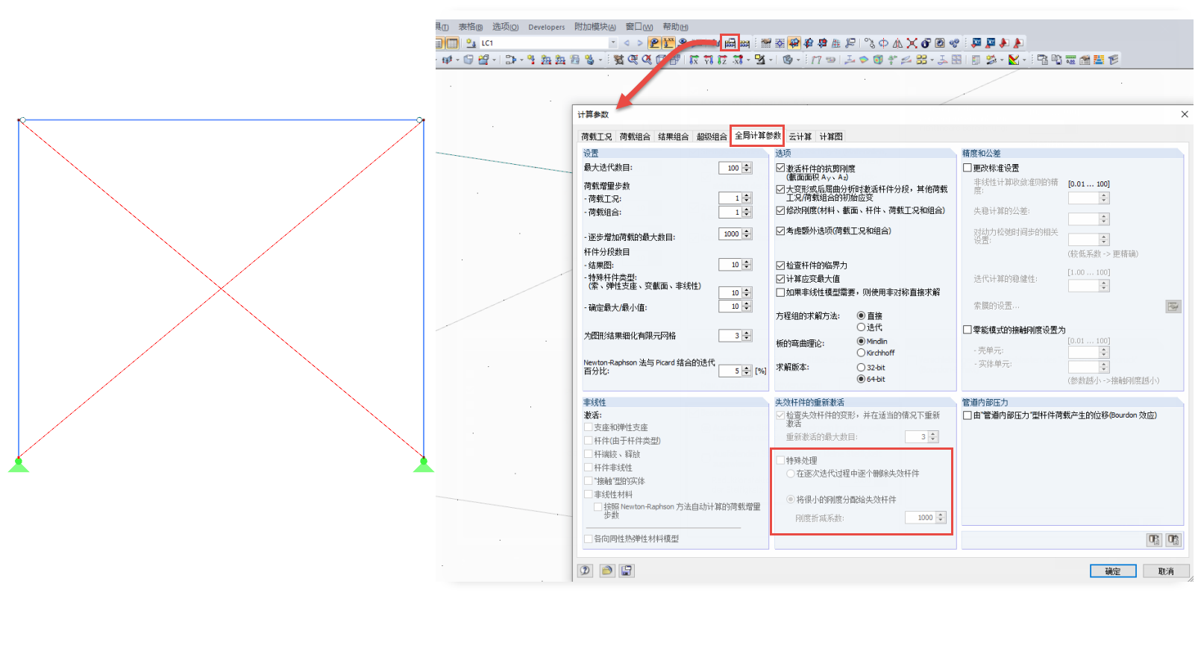Click the info sphere icon in toolbar
This screenshot has width=1198, height=666.
pyautogui.click(x=926, y=43)
